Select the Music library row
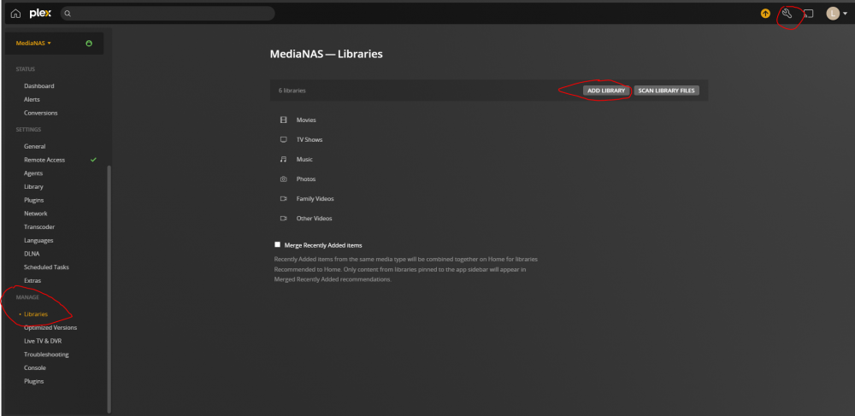 489,159
